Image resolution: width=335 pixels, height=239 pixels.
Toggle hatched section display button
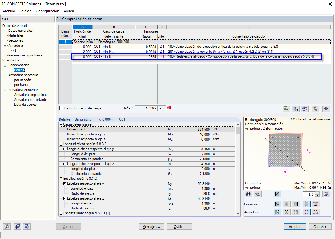click(x=277, y=194)
